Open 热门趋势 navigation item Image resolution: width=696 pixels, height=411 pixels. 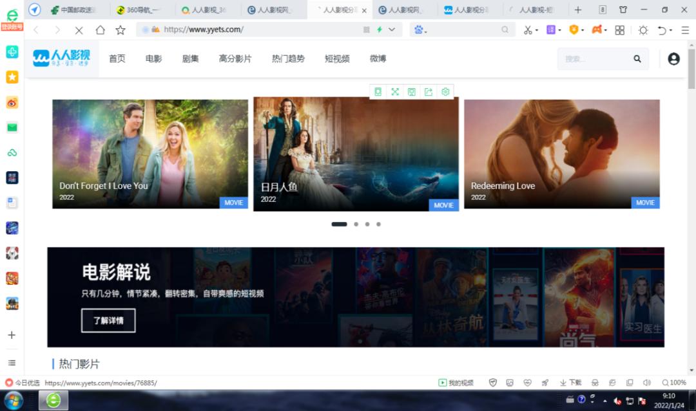[288, 59]
